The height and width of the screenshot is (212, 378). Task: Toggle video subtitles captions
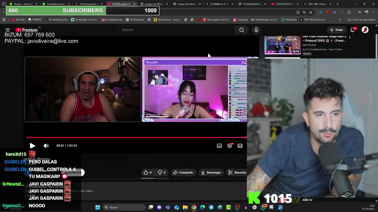tap(219, 146)
